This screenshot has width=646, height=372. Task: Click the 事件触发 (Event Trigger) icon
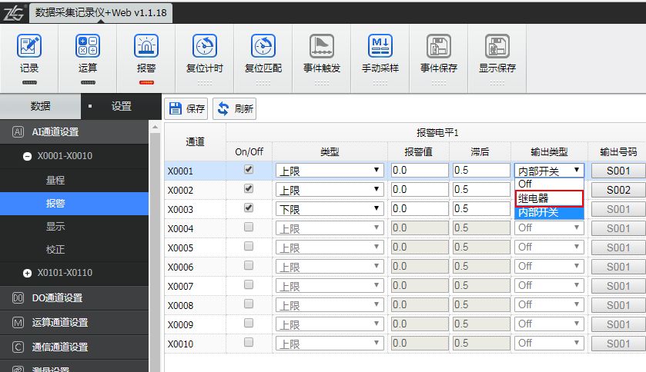click(322, 47)
